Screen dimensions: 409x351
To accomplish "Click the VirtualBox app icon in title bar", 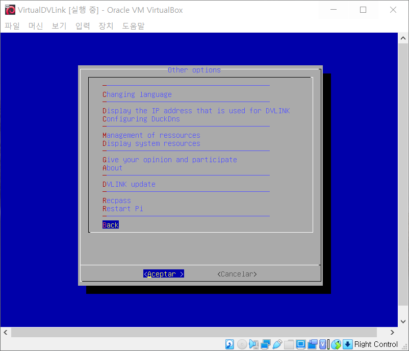I will coord(10,10).
